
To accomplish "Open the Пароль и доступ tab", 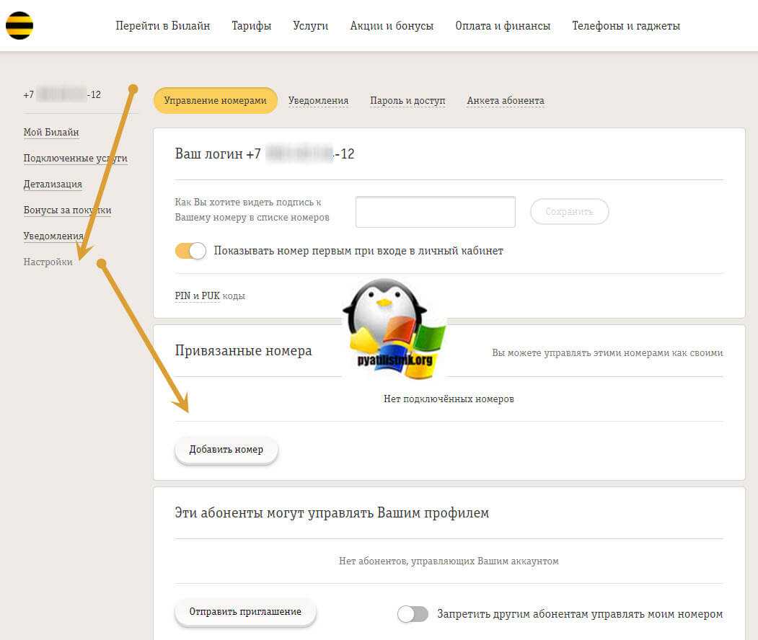I will [x=407, y=101].
